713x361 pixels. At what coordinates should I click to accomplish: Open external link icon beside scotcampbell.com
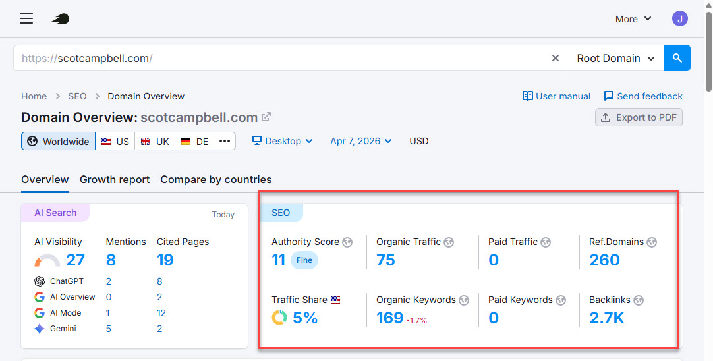(266, 117)
